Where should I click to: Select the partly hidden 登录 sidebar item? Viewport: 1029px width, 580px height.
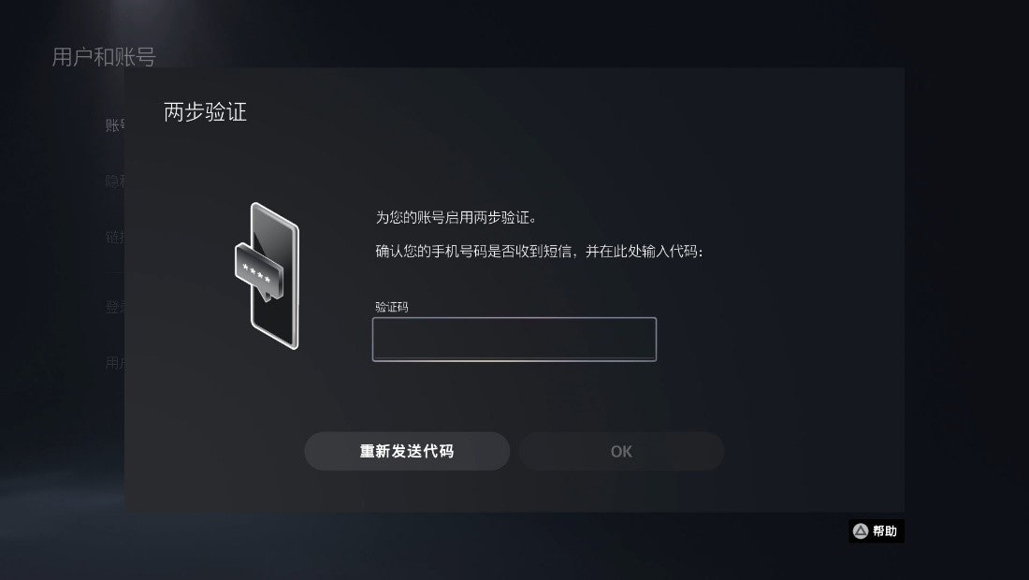click(x=115, y=307)
